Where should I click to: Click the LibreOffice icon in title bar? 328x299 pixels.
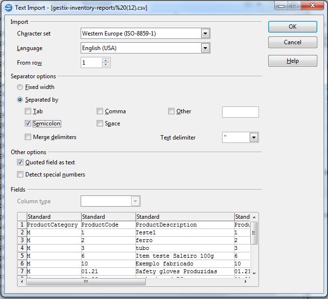click(x=9, y=8)
